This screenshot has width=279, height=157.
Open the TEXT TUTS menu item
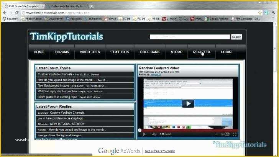pos(120,52)
